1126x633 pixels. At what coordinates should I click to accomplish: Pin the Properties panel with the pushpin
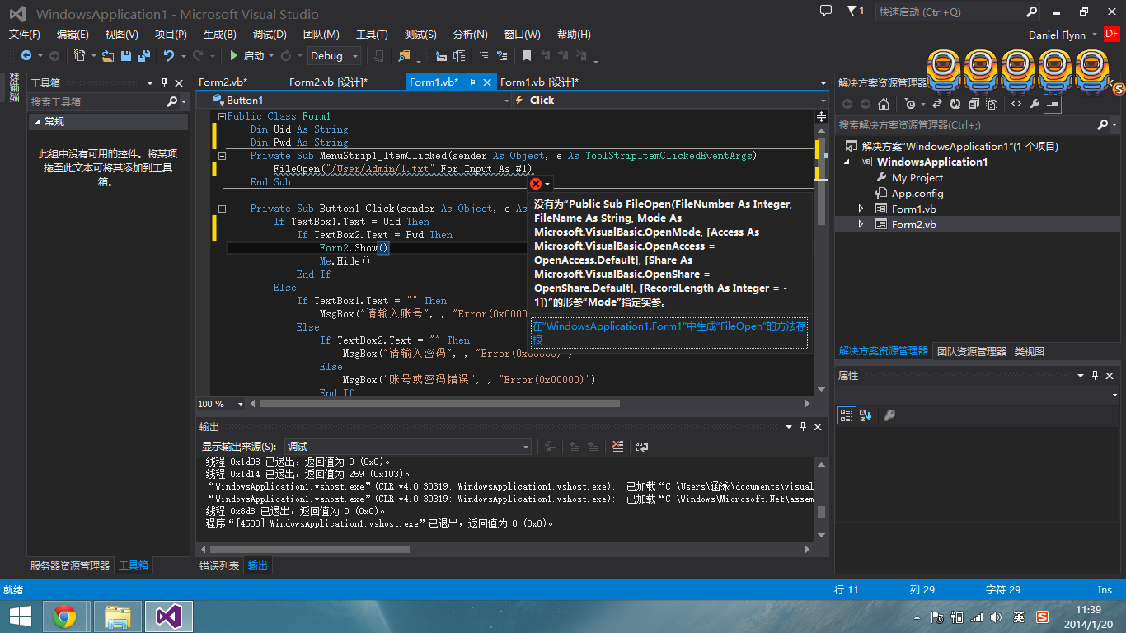tap(1096, 376)
